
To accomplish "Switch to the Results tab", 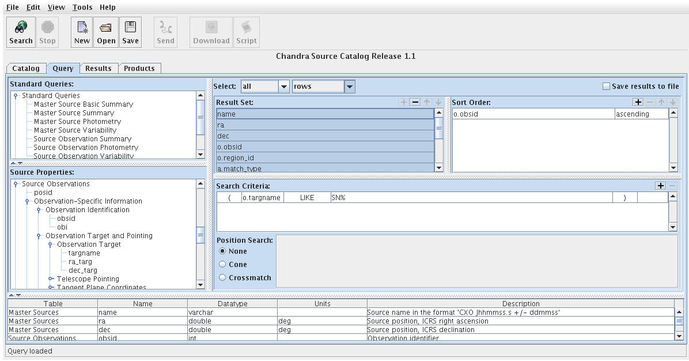I will click(98, 68).
